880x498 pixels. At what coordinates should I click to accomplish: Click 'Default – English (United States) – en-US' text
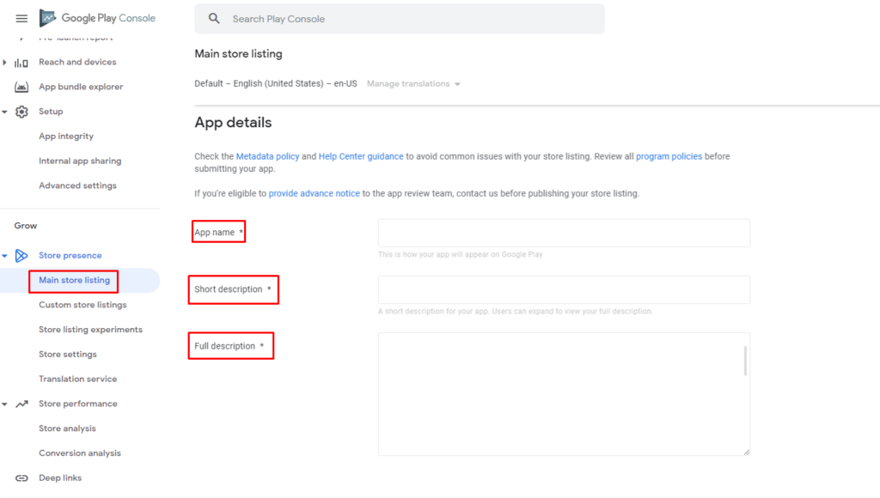276,83
